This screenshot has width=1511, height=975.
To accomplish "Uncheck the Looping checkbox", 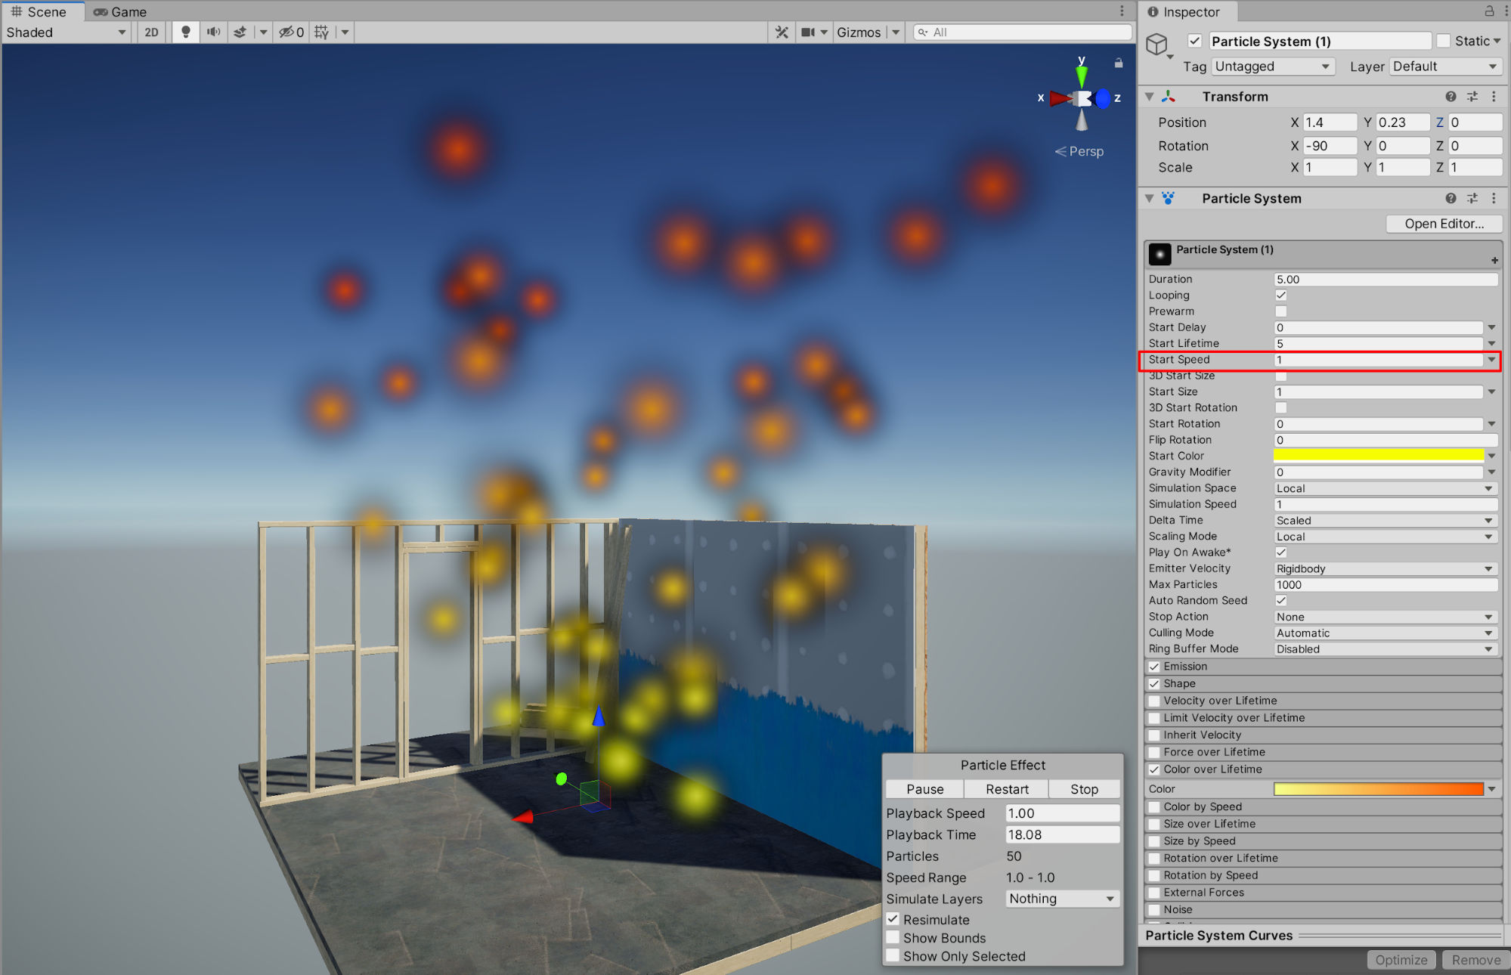I will [1280, 296].
